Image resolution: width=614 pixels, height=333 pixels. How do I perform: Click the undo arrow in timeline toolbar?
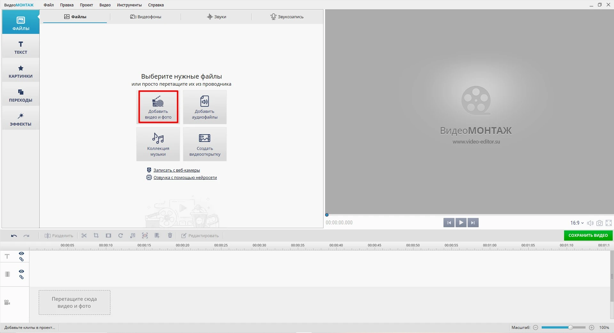(x=14, y=236)
